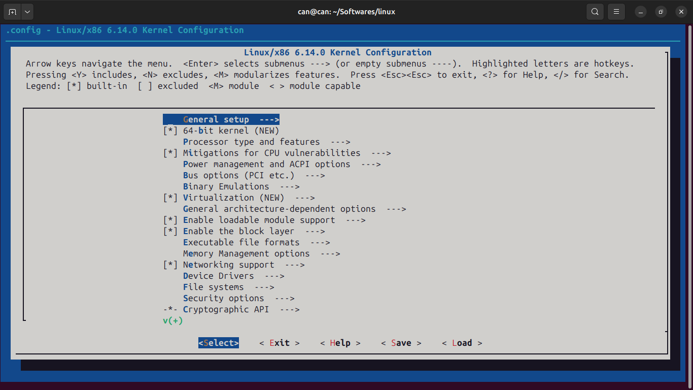Image resolution: width=693 pixels, height=390 pixels.
Task: Click the Exit button
Action: pyautogui.click(x=280, y=343)
